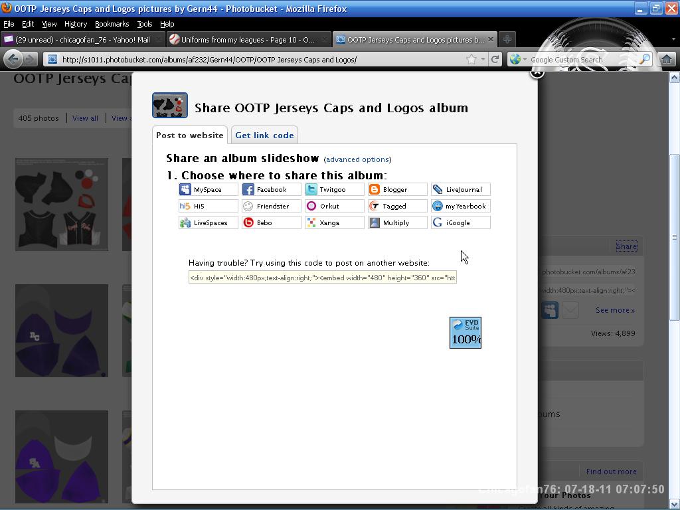Open the URL history dropdown arrow
Viewport: 680px width, 510px height.
click(483, 59)
